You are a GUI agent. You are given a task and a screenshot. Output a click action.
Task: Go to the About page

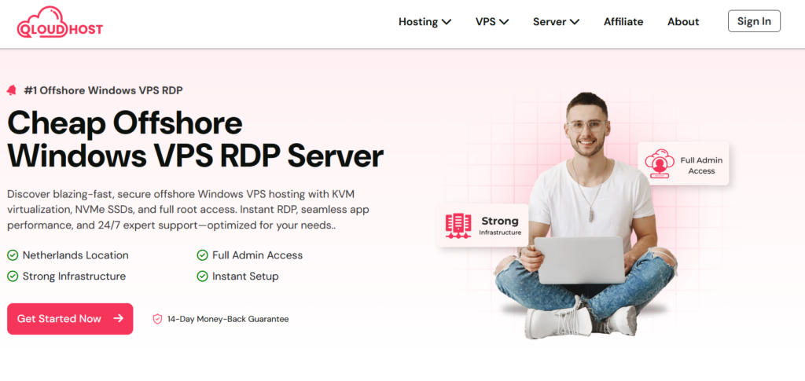683,21
